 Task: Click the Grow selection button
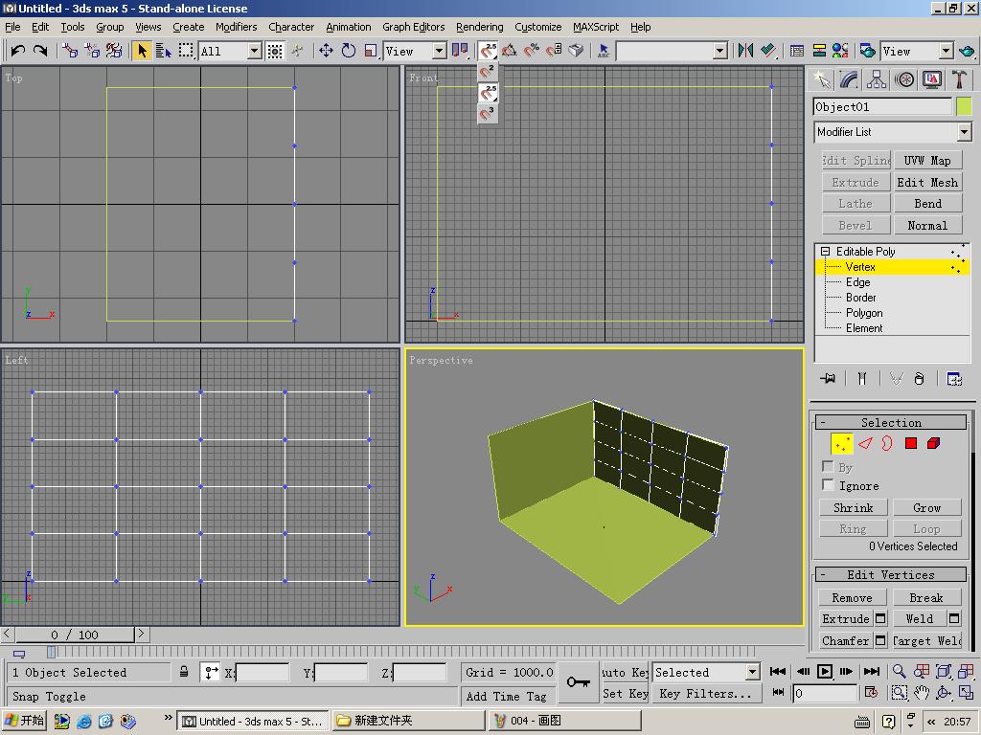pos(926,507)
